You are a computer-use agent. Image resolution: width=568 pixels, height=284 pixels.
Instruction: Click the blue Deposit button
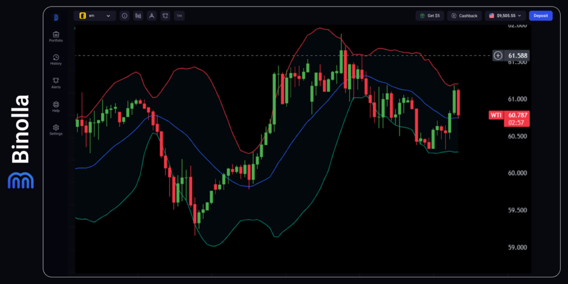(540, 16)
